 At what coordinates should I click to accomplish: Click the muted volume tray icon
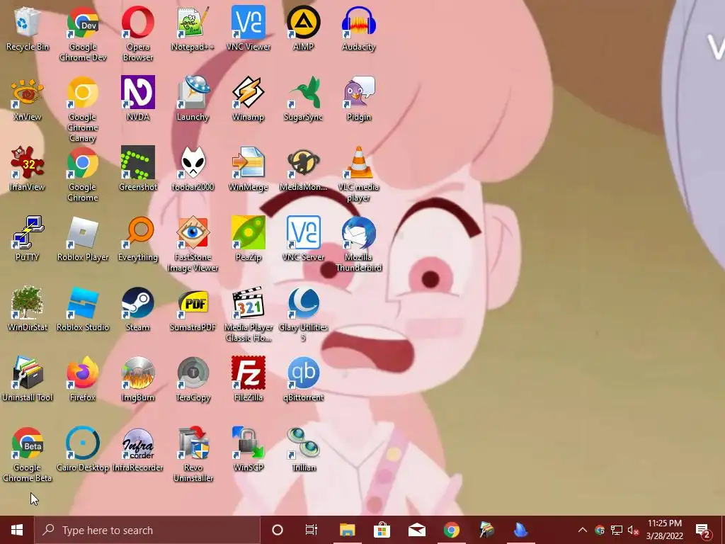[x=634, y=530]
